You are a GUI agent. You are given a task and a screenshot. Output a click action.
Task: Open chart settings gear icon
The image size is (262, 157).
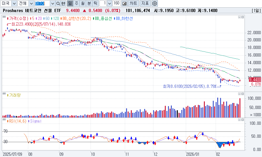pyautogui.click(x=155, y=3)
